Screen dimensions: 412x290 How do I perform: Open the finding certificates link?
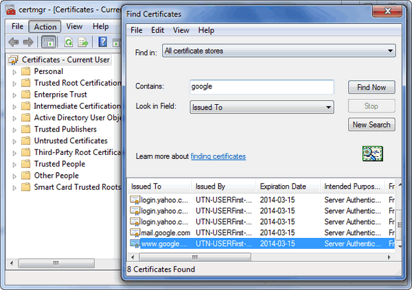(218, 156)
